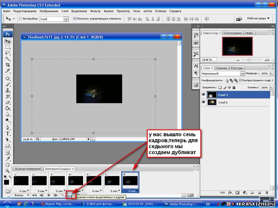This screenshot has width=278, height=208.
Task: Lock transparent pixels icon in Layers
Action: [220, 88]
